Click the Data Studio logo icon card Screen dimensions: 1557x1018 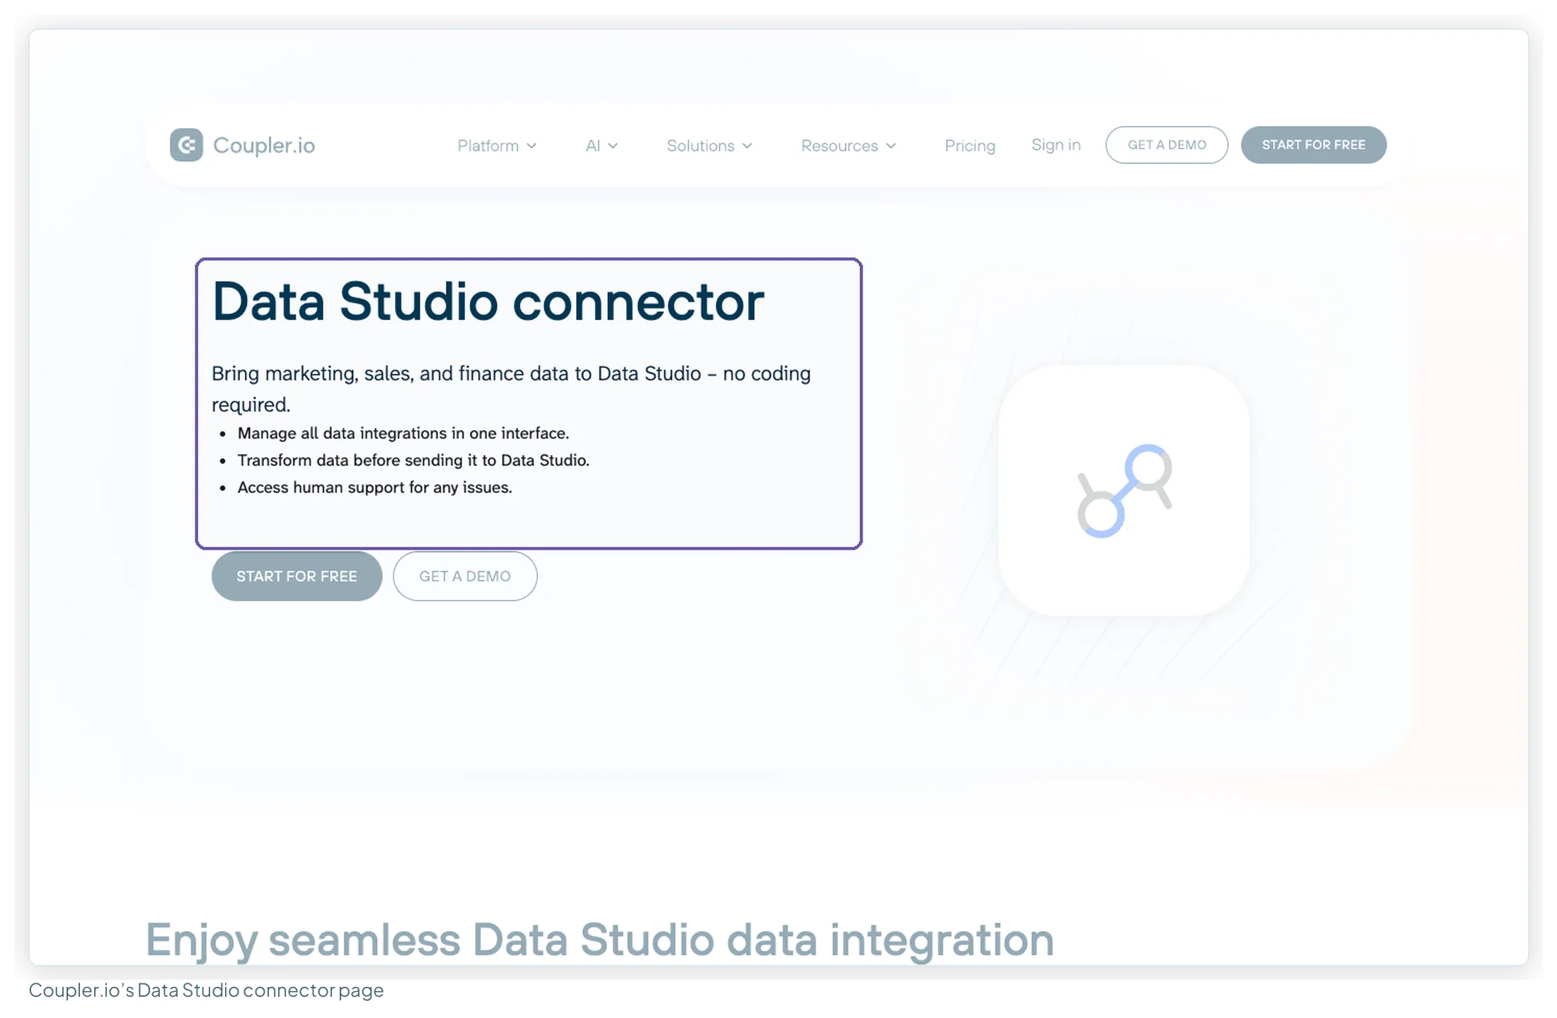pyautogui.click(x=1124, y=490)
